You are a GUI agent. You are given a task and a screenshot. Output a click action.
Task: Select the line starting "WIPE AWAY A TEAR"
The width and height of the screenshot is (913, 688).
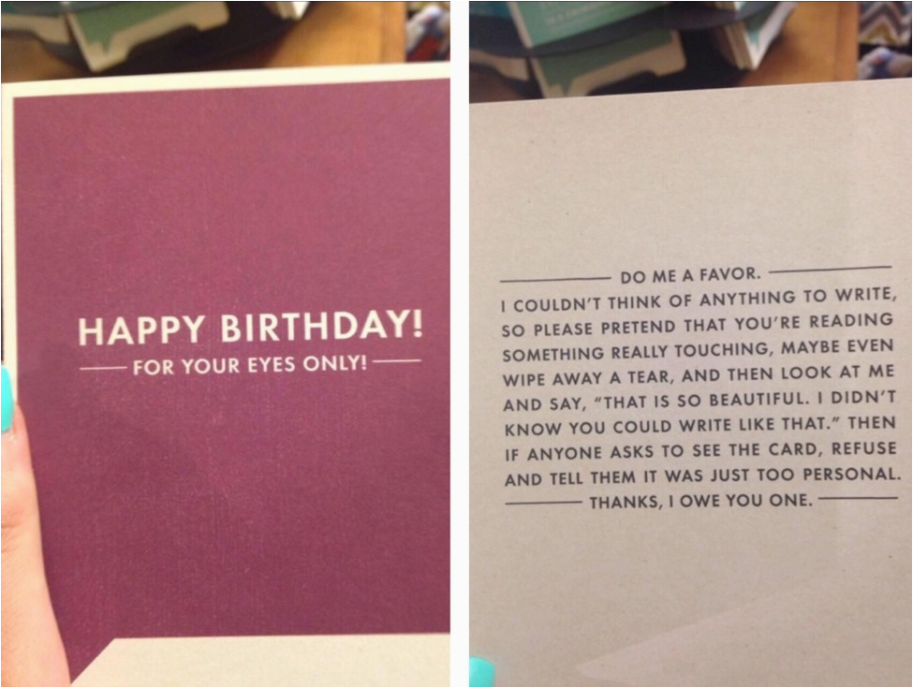pyautogui.click(x=699, y=376)
